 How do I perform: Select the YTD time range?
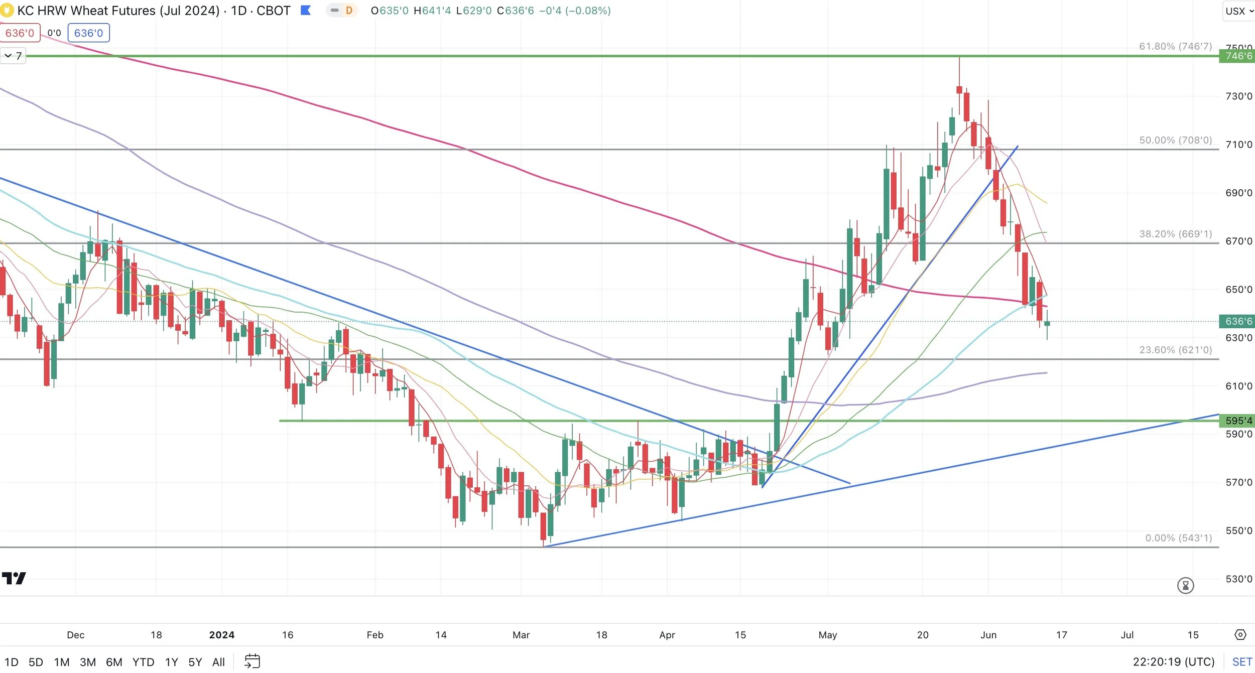[143, 662]
